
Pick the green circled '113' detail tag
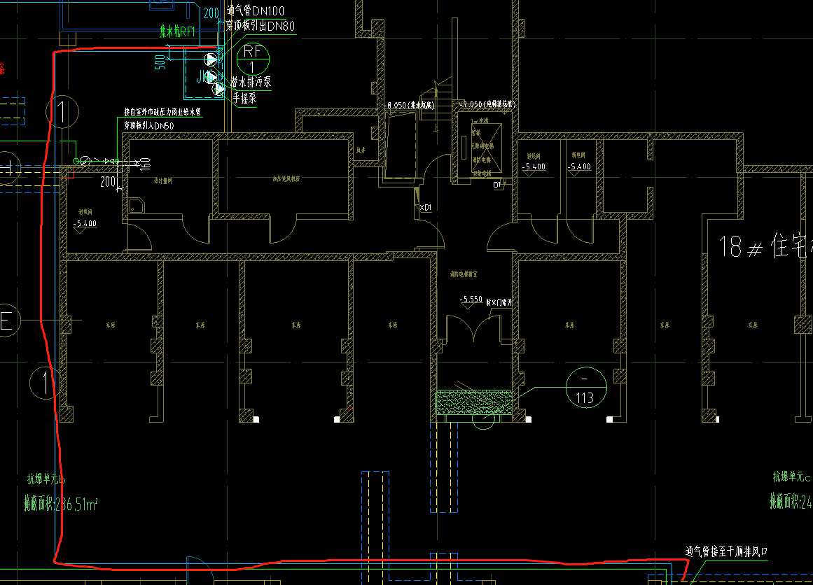tap(586, 388)
